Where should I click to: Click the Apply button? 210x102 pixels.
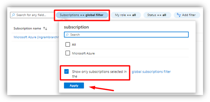pos(74,86)
